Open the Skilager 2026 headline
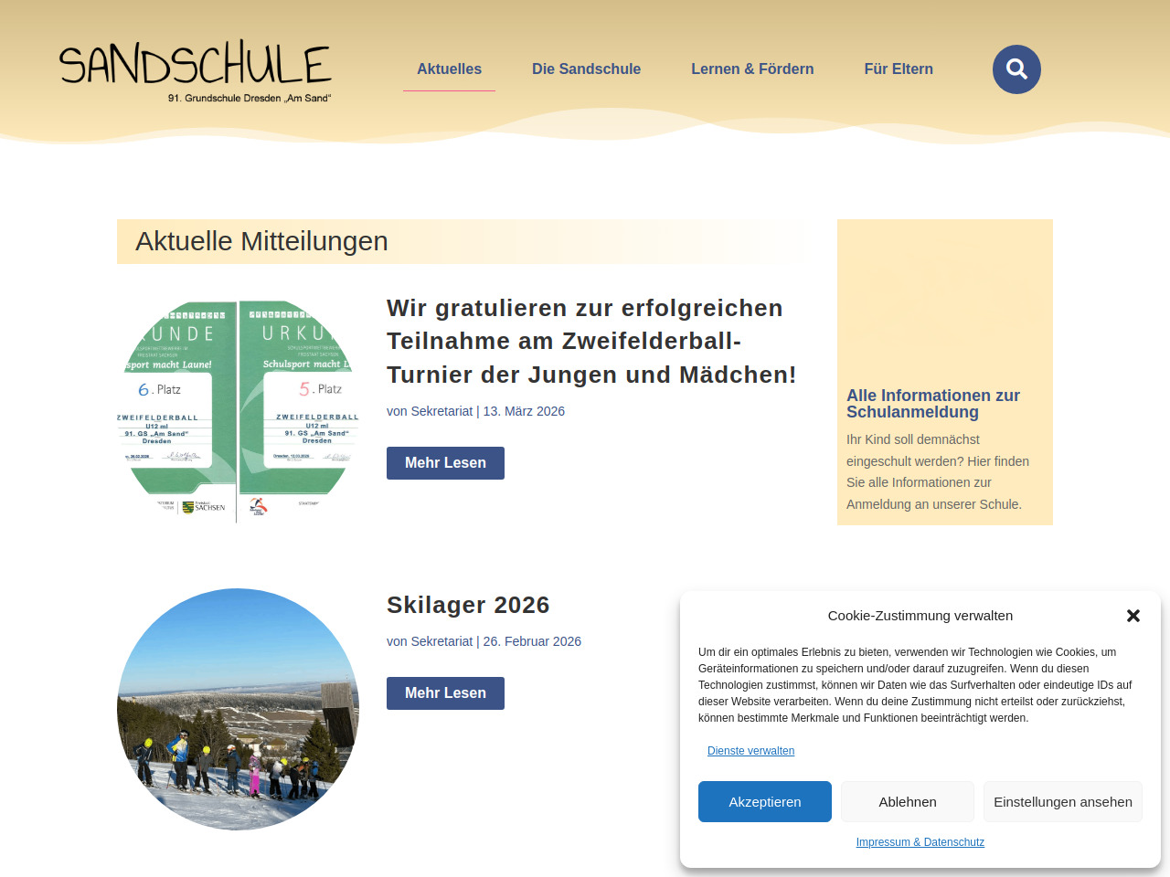The height and width of the screenshot is (877, 1170). (468, 605)
